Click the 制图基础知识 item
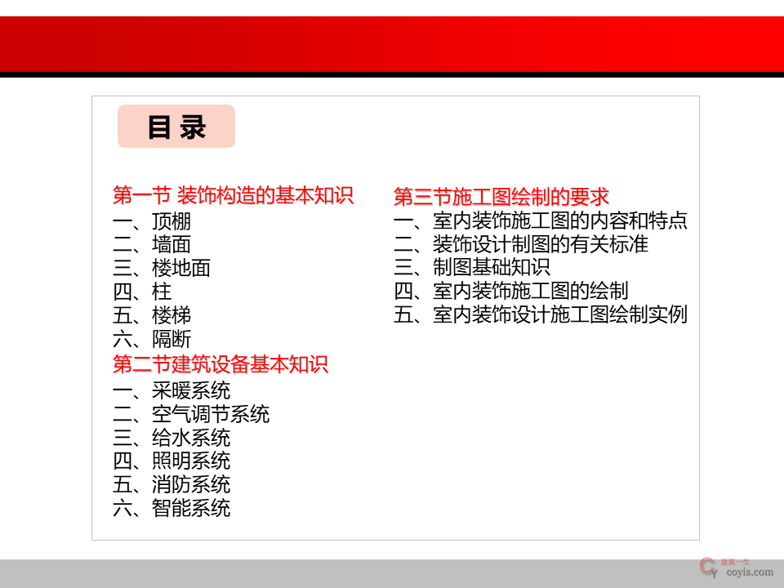Screen dimensions: 784x588 tap(492, 267)
